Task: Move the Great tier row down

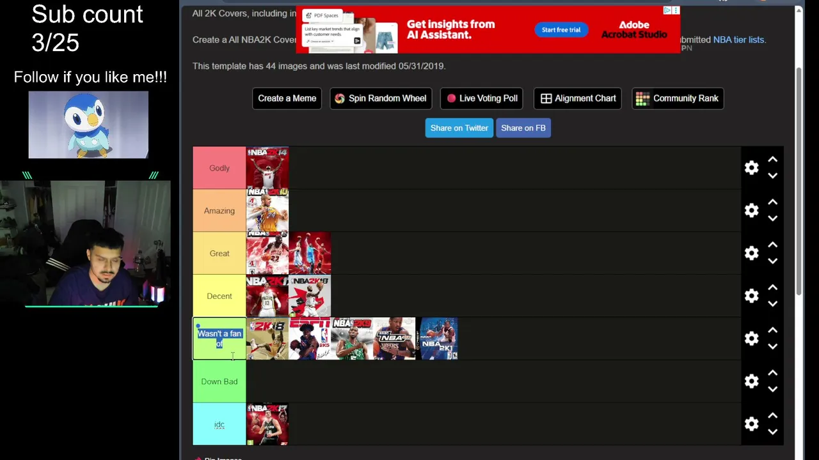Action: click(x=772, y=261)
